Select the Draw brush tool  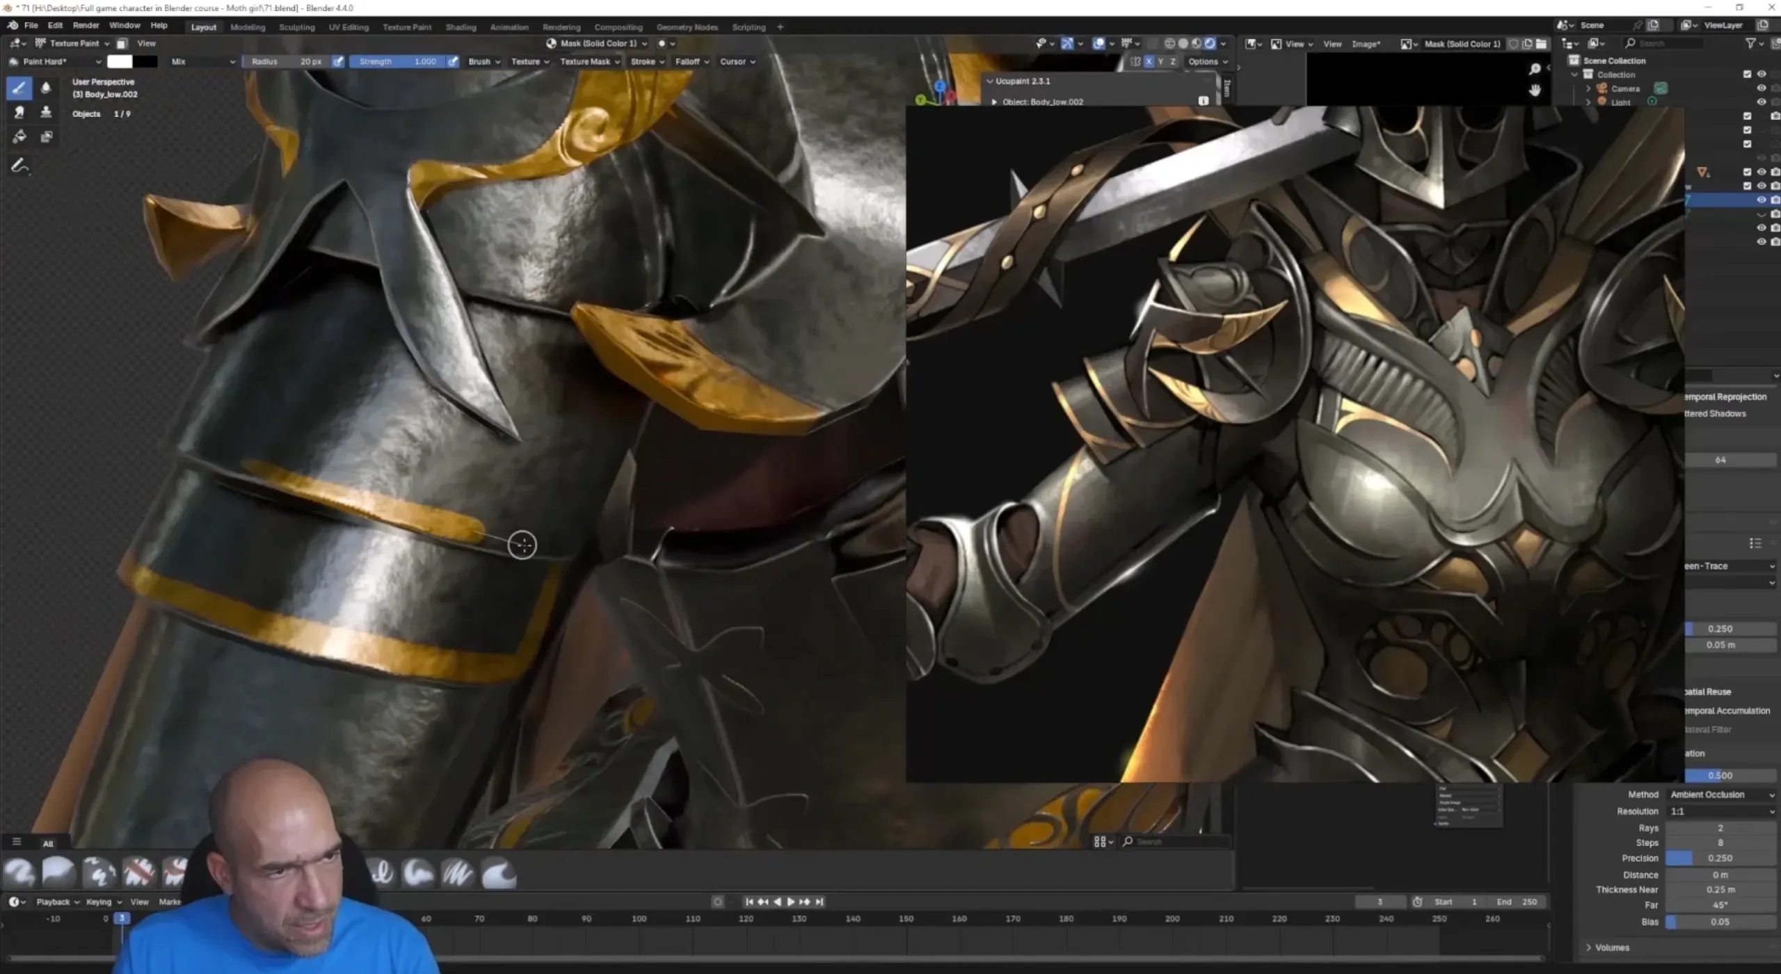pyautogui.click(x=19, y=88)
